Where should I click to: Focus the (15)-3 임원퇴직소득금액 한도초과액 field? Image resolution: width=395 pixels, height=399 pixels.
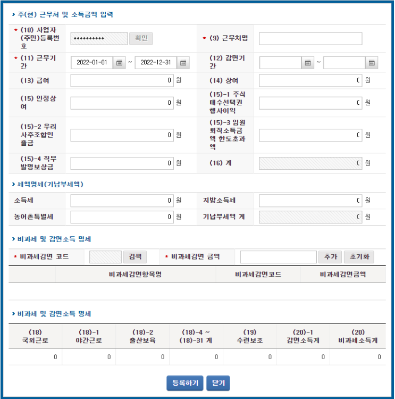(310, 135)
